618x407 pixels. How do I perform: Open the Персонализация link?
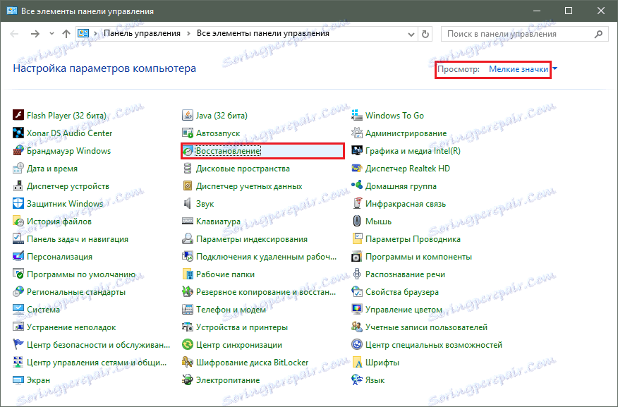(x=59, y=257)
